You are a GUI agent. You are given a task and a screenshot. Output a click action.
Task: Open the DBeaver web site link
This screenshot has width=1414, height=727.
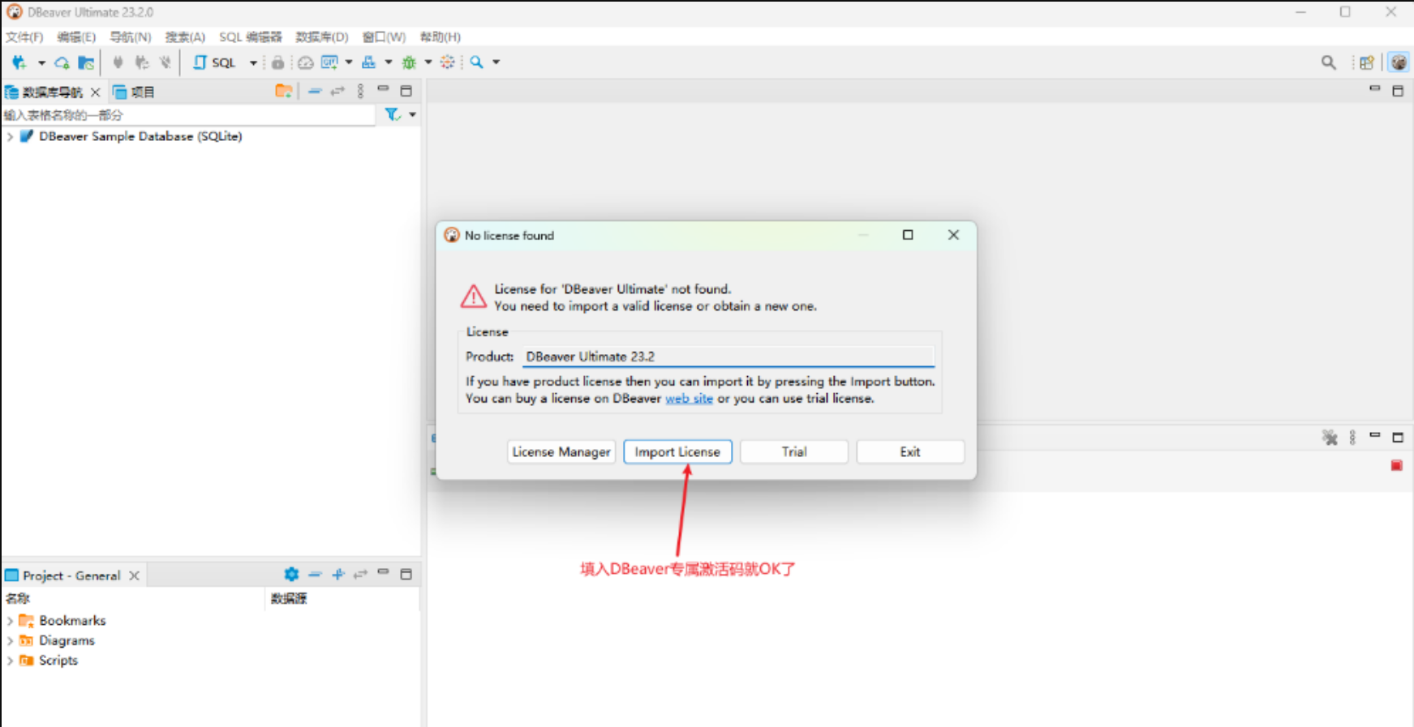689,399
